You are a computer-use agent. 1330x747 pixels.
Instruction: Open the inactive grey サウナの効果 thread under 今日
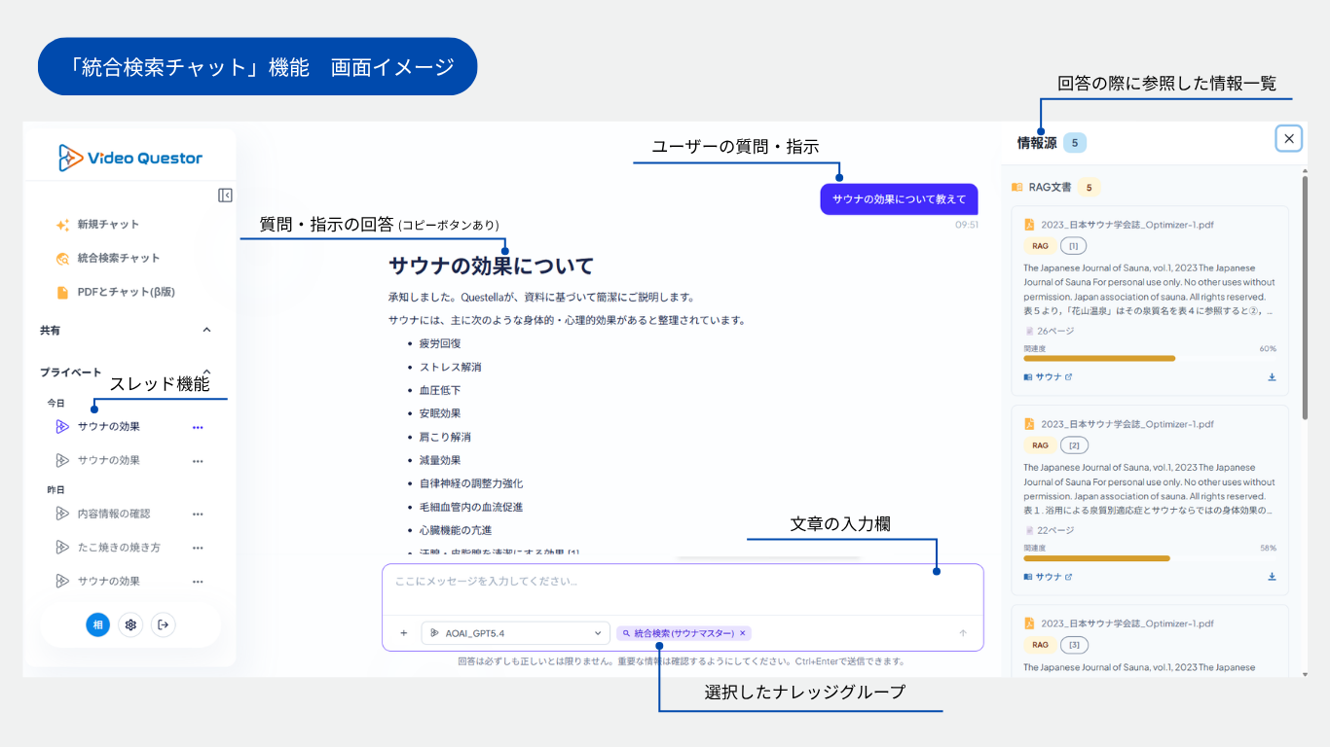pyautogui.click(x=109, y=460)
